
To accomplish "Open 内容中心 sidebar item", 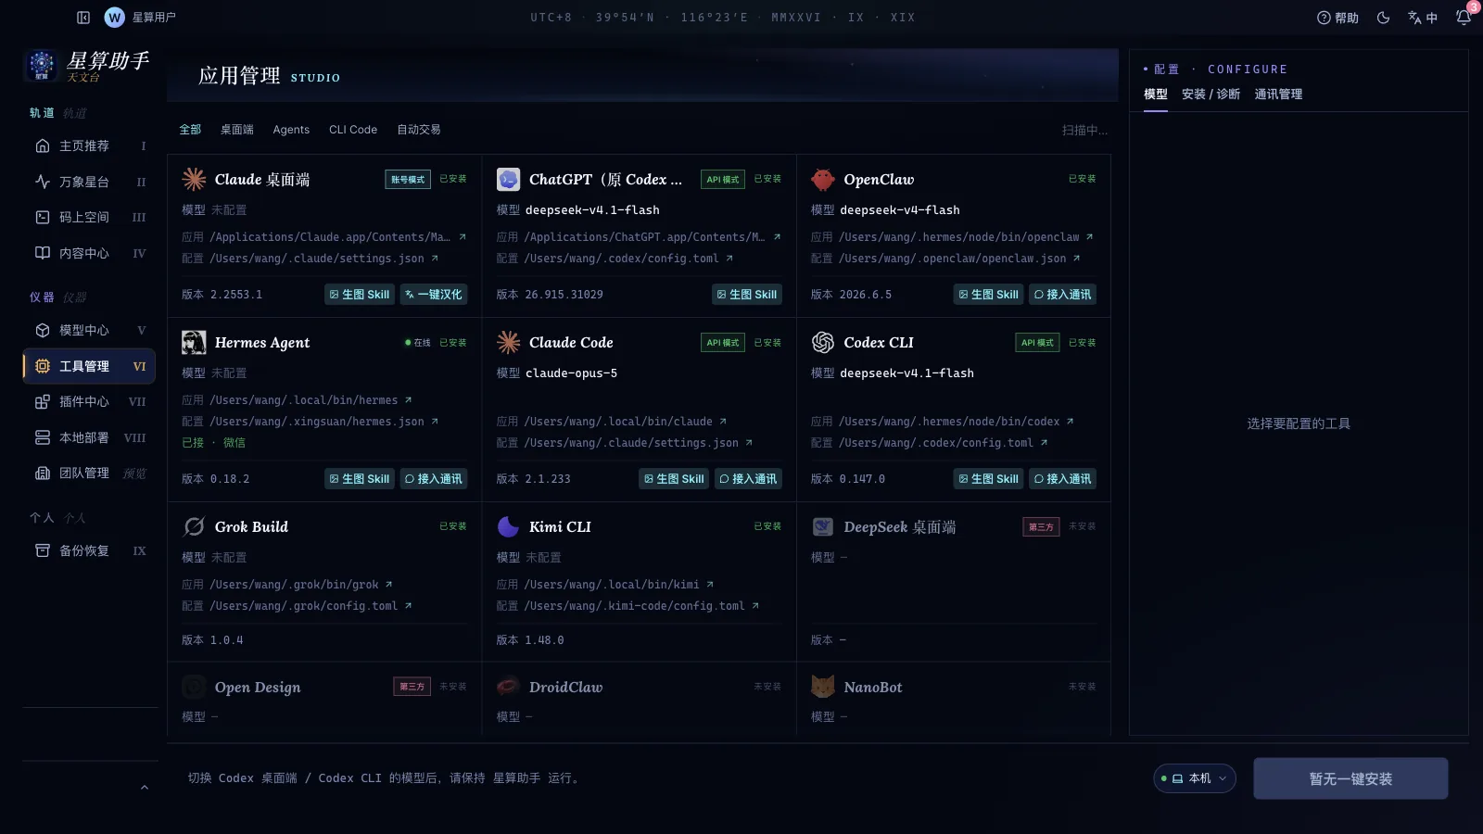I will (89, 253).
